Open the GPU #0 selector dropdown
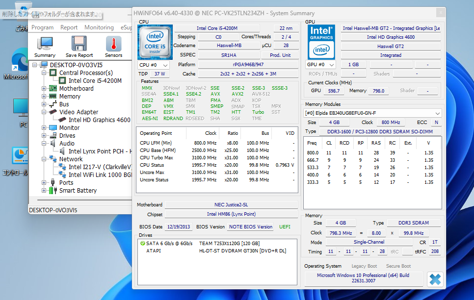This screenshot has width=474, height=300. point(320,65)
